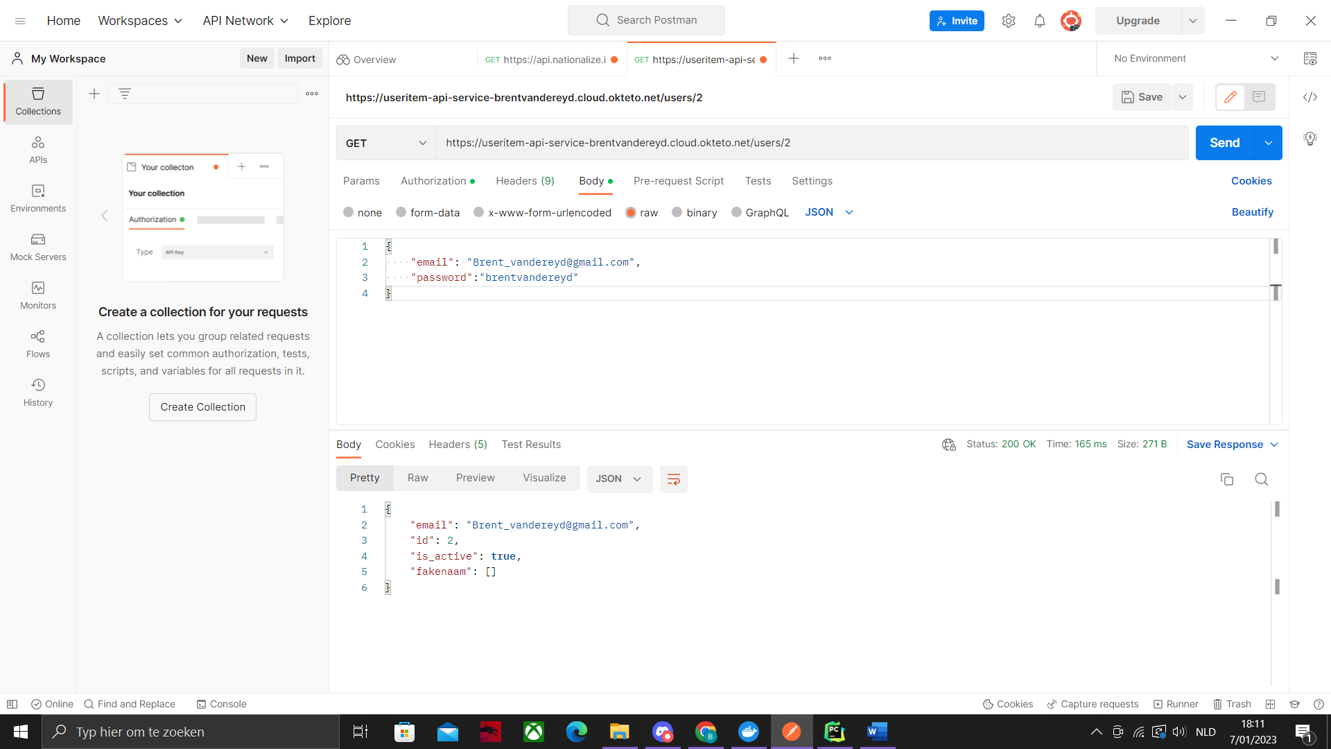
Task: Open Mock Servers from the sidebar
Action: (38, 247)
